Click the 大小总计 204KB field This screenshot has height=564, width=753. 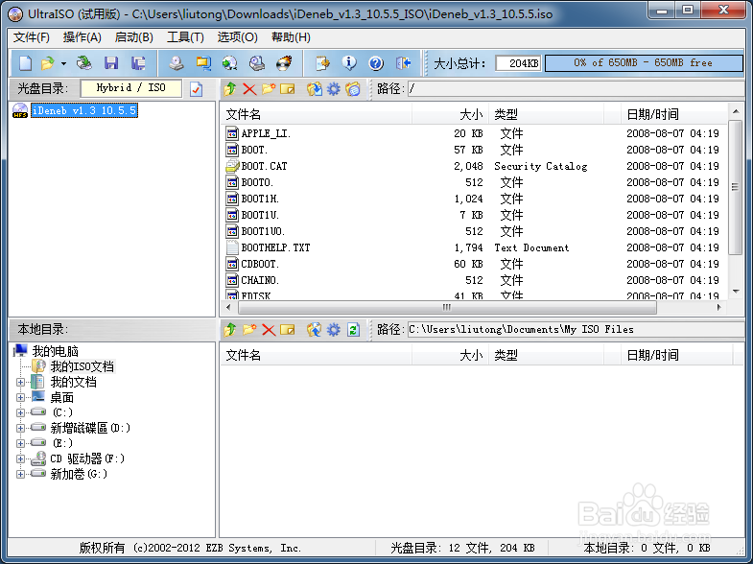coord(518,63)
